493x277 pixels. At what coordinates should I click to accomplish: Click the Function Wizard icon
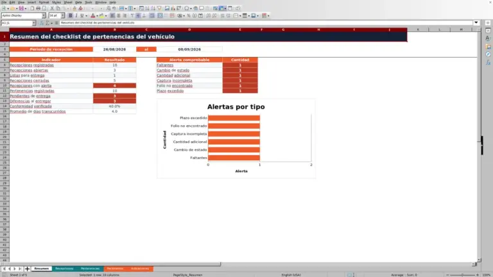[42, 23]
